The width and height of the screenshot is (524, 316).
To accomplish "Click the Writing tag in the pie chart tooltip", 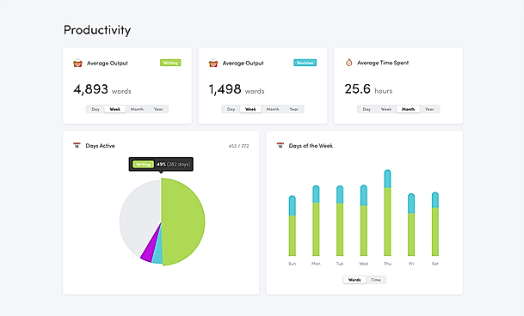I will coord(143,164).
